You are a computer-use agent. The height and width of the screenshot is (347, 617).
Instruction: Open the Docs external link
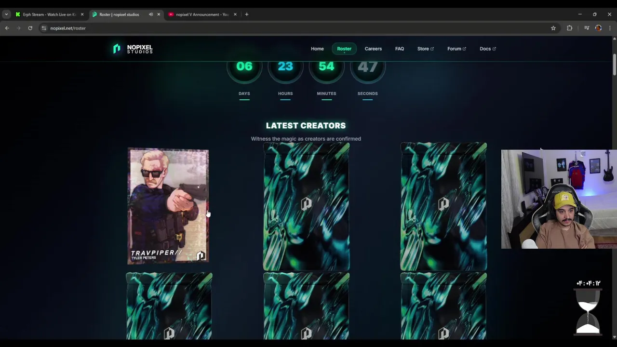[488, 49]
